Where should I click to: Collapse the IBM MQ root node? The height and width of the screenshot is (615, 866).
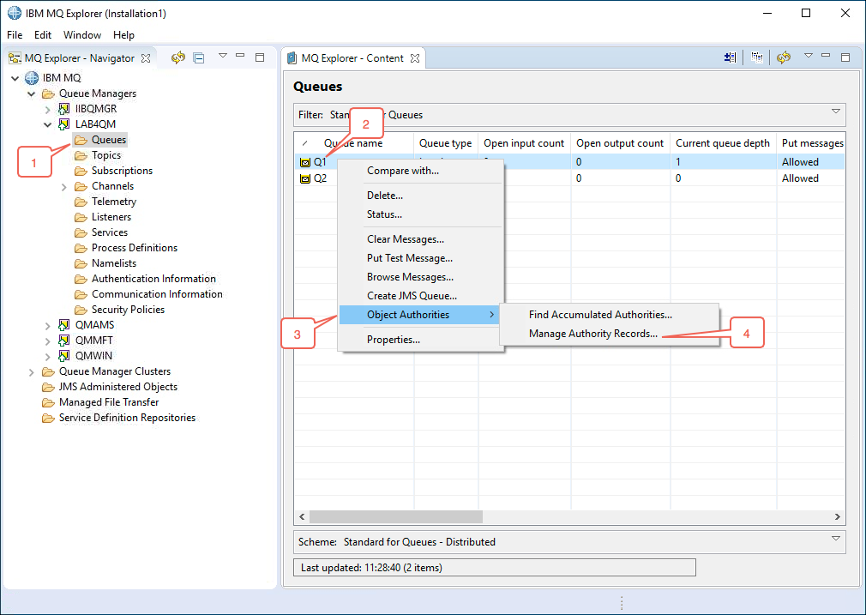pos(15,78)
